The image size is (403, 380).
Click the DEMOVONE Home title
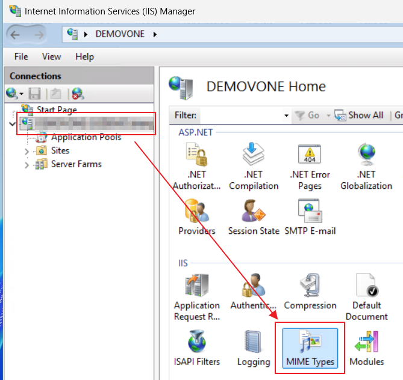pyautogui.click(x=266, y=87)
